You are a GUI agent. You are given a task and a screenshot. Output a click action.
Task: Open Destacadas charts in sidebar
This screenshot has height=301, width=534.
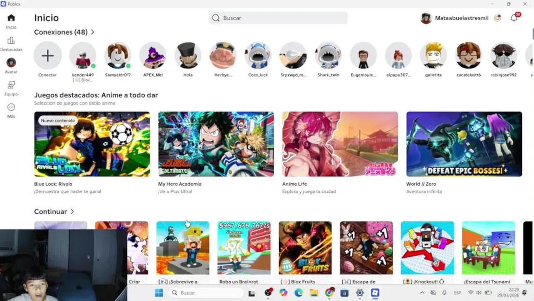coord(11,41)
